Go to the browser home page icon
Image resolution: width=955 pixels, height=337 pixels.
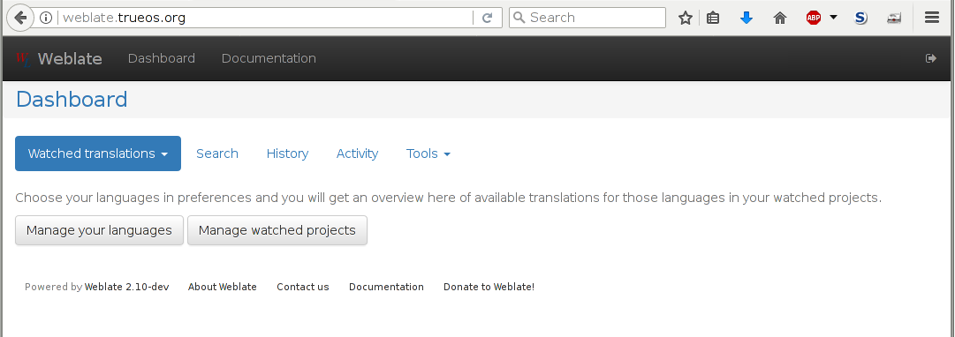pyautogui.click(x=779, y=18)
